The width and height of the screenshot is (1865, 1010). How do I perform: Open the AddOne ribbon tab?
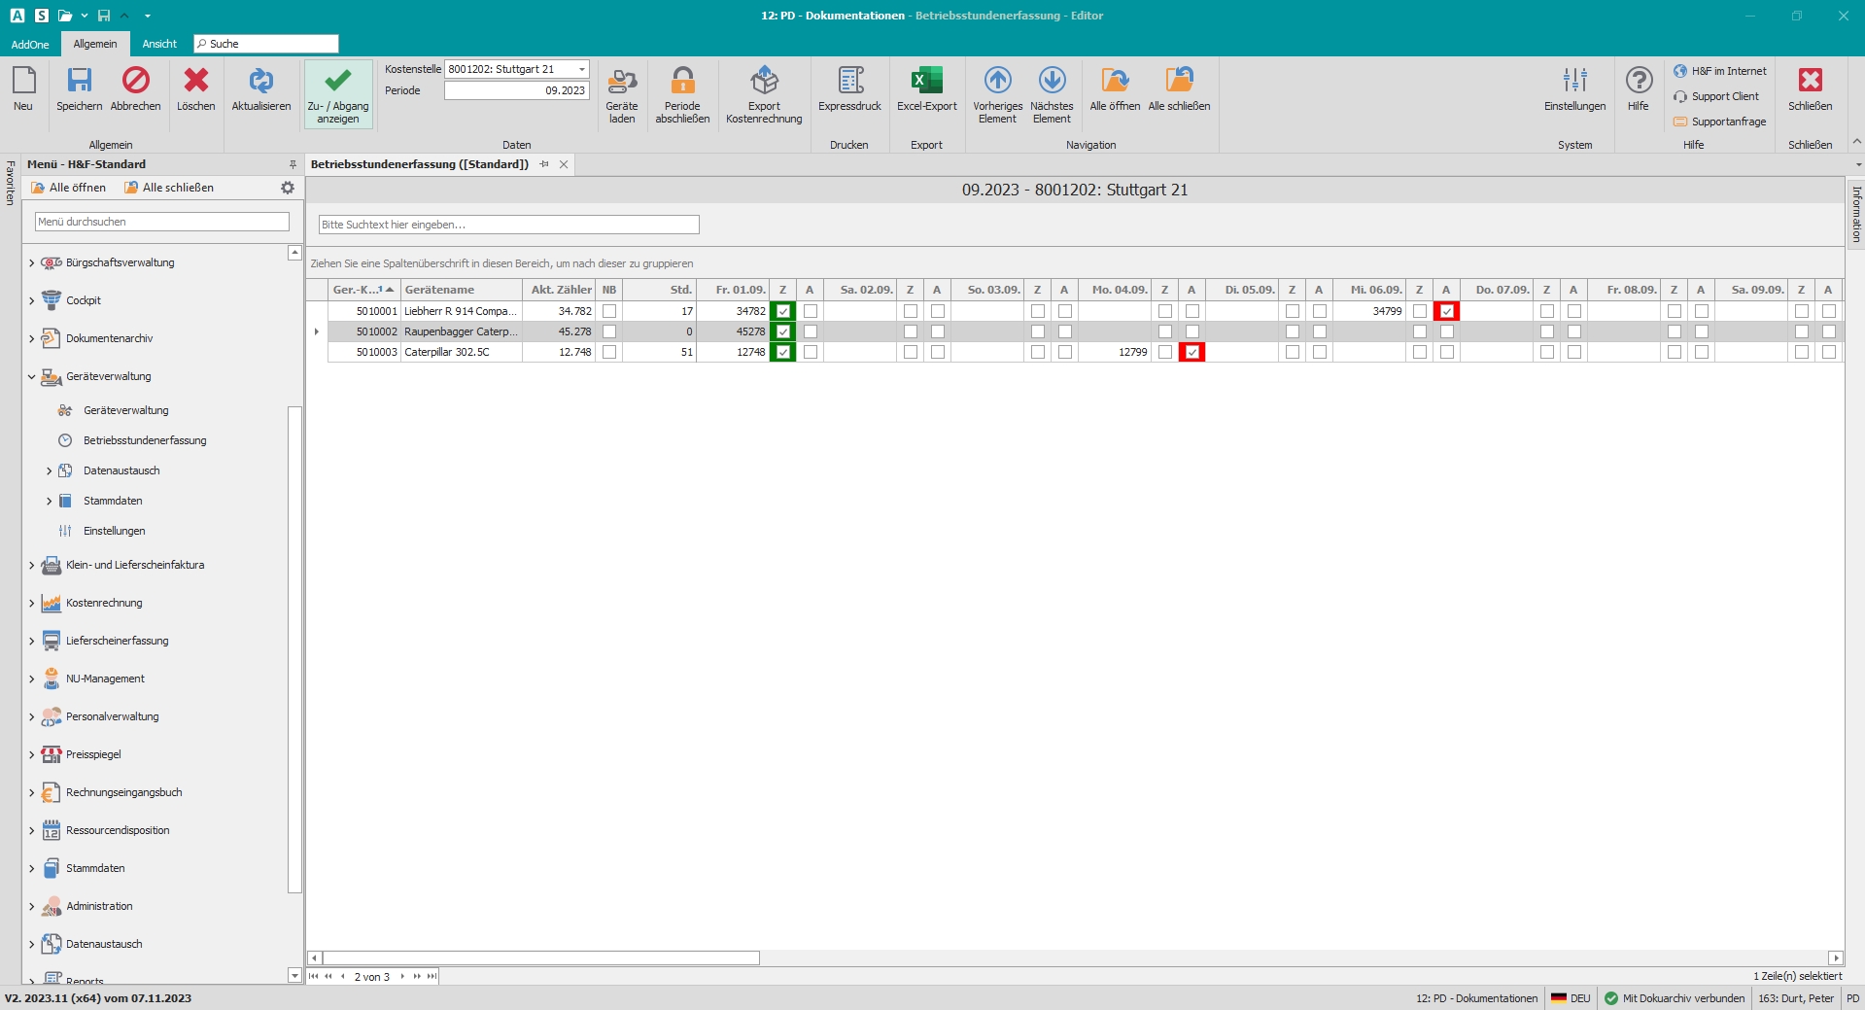coord(30,44)
